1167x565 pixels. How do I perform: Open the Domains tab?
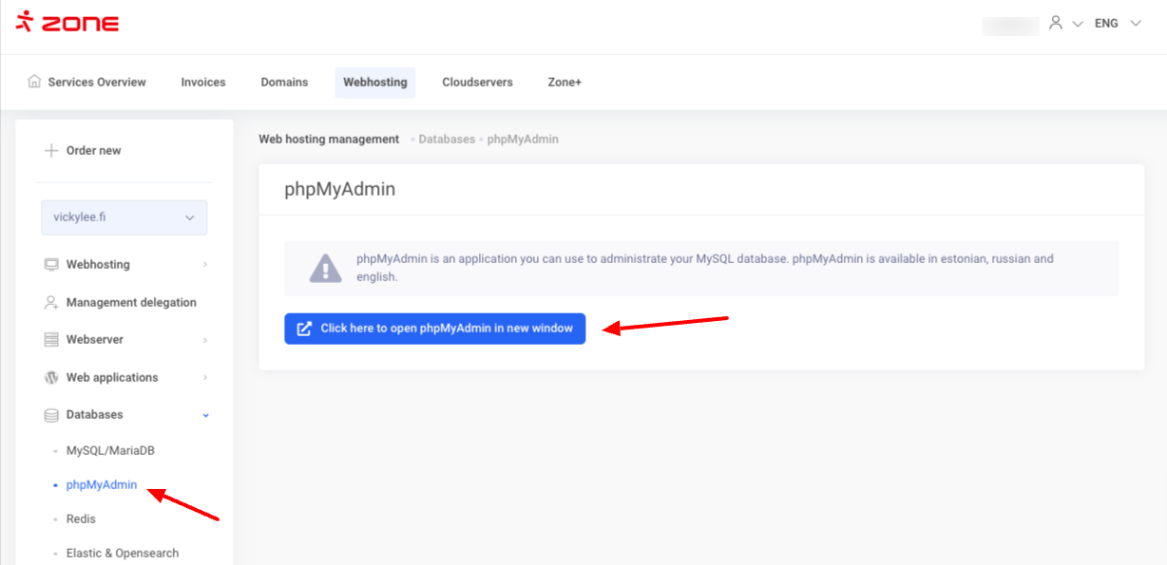tap(284, 83)
